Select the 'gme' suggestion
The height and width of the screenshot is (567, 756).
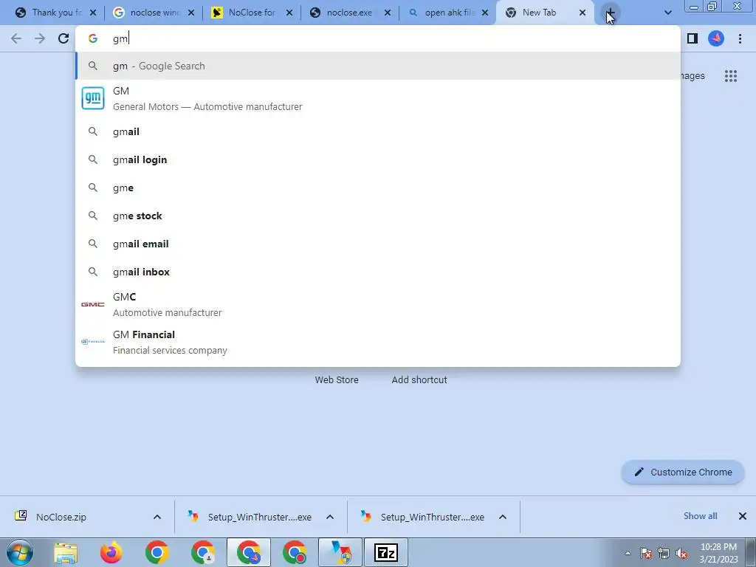click(x=378, y=188)
